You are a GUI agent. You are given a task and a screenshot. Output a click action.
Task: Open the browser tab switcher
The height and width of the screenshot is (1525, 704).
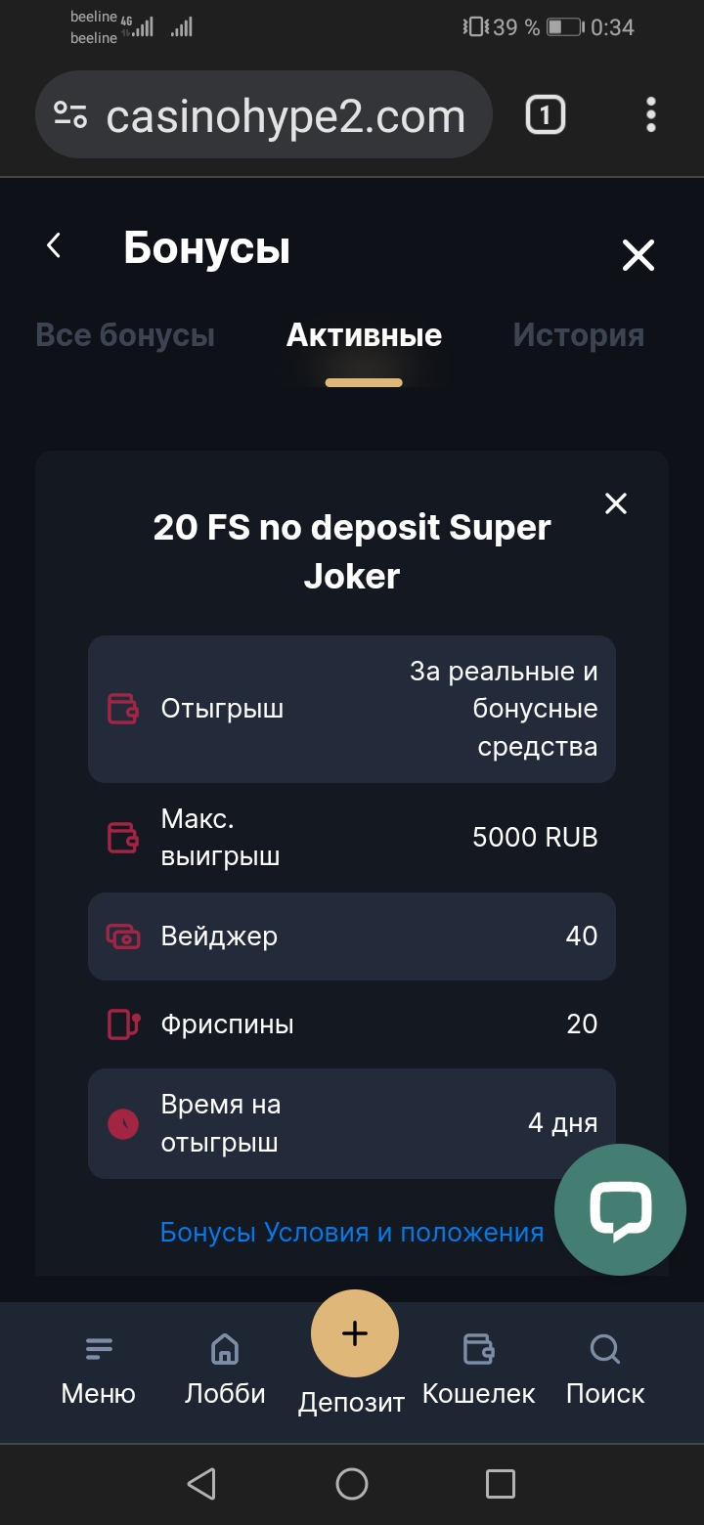545,116
